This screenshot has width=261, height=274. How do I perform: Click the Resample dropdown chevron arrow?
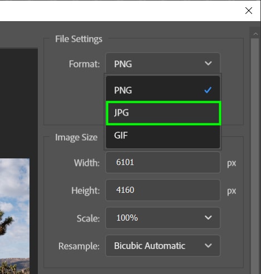(208, 246)
